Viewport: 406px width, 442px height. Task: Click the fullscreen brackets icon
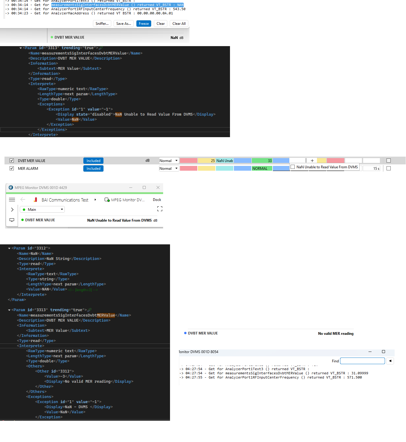(160, 209)
